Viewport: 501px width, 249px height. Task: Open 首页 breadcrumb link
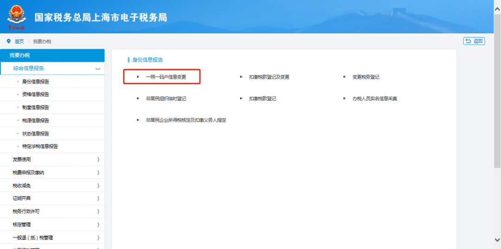(x=19, y=42)
